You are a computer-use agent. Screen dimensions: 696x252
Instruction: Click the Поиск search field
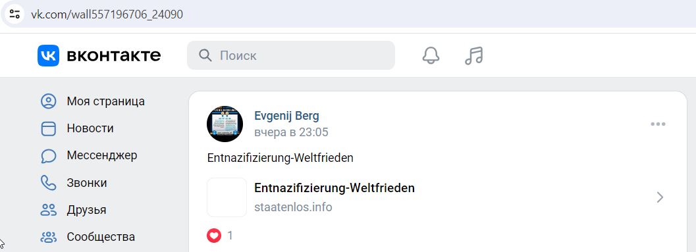[x=291, y=55]
